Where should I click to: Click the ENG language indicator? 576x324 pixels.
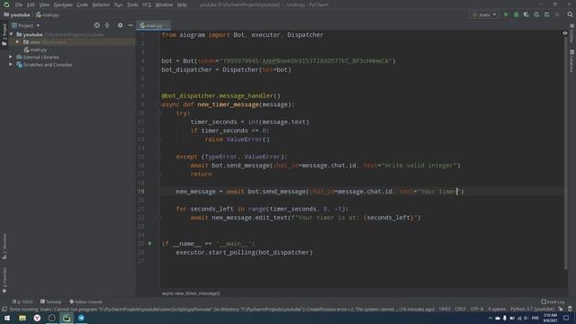click(535, 318)
